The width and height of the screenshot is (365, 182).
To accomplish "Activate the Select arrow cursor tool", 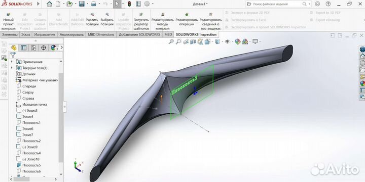I will tap(117, 4).
